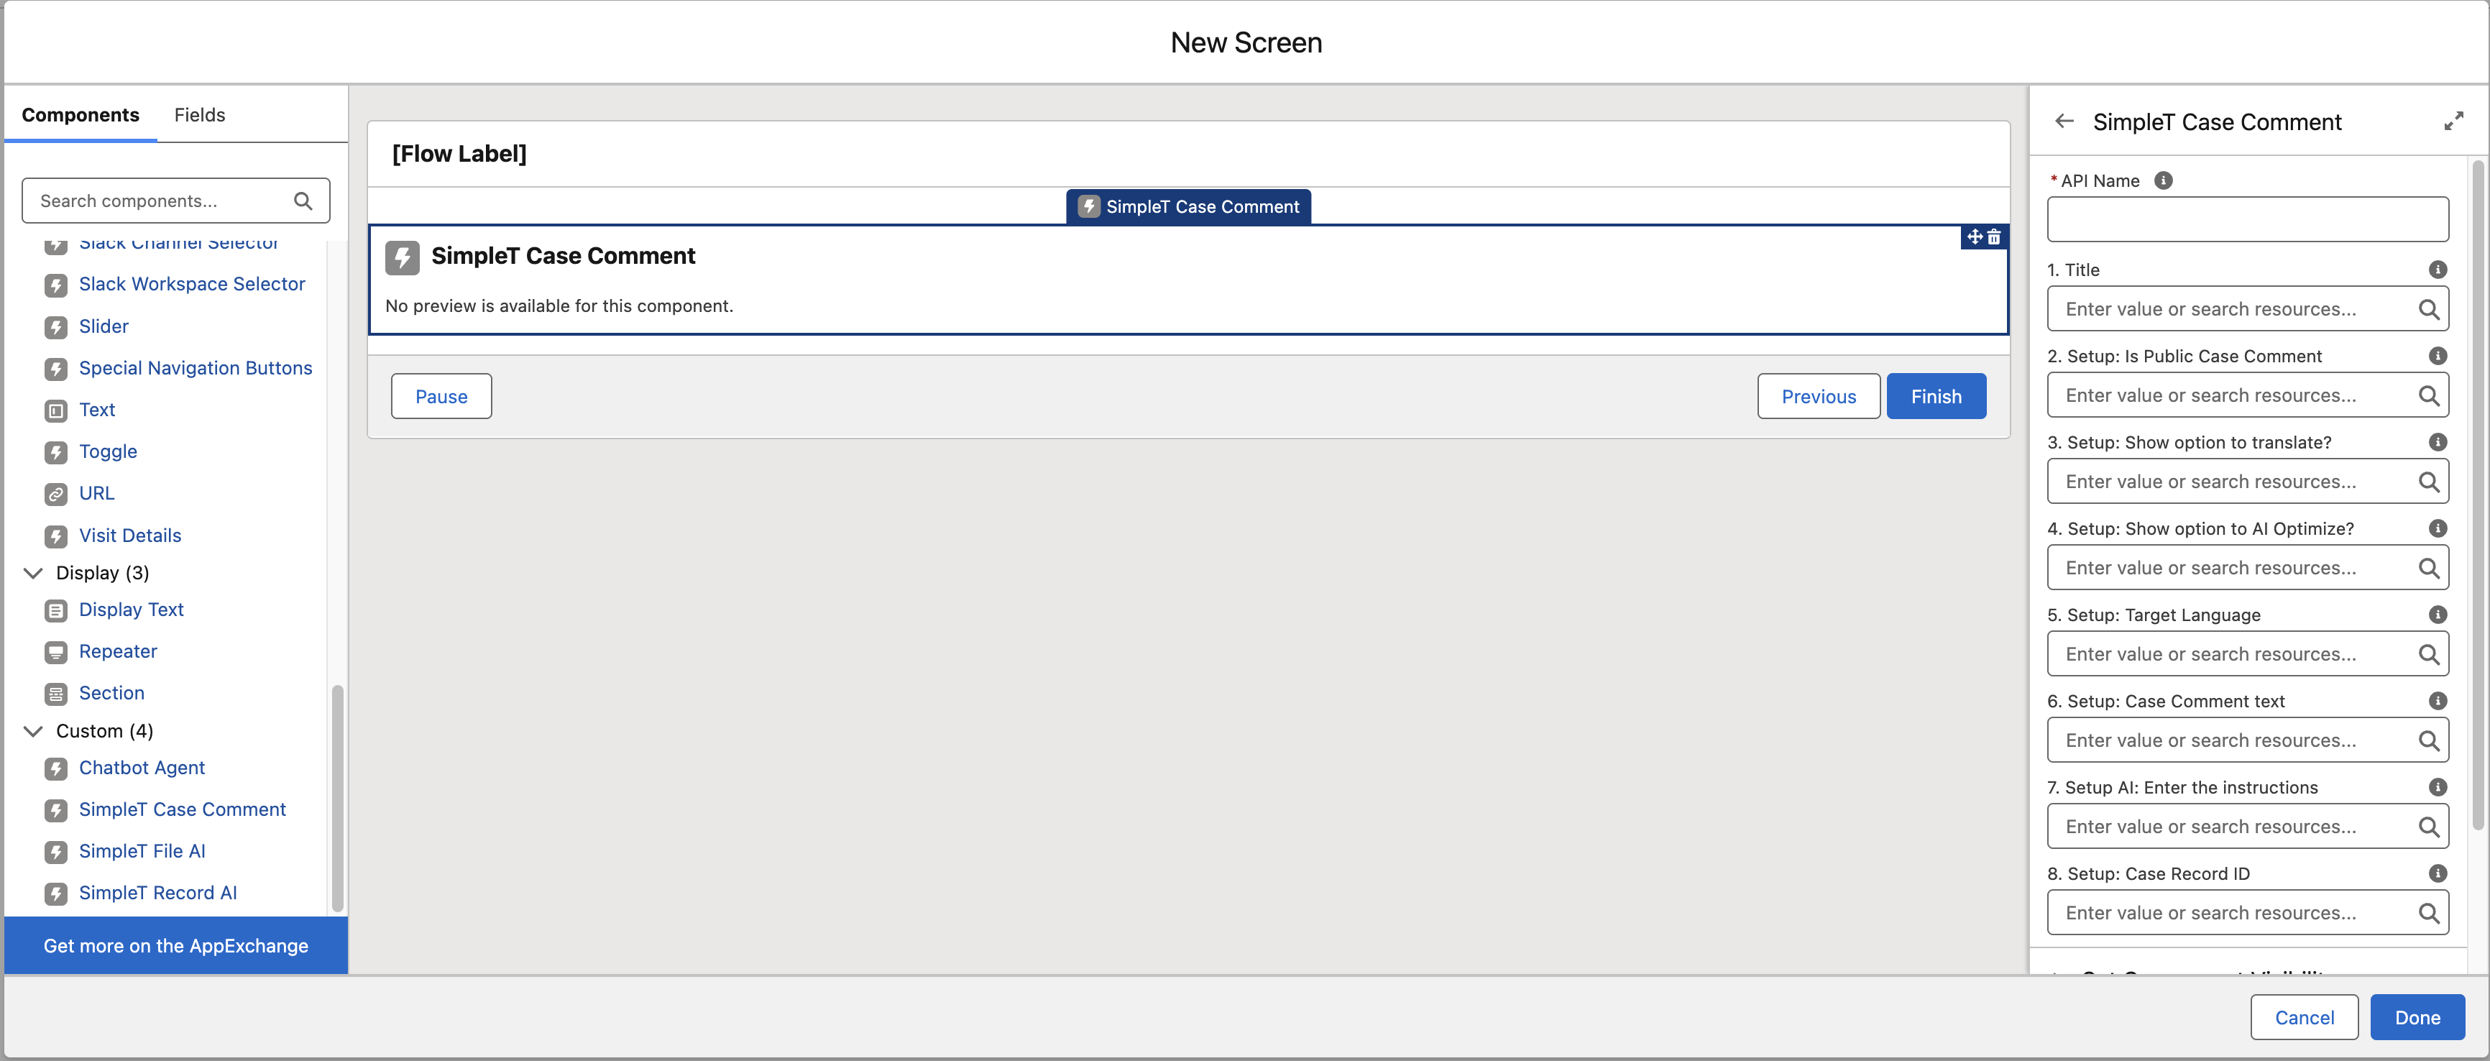Click the 'No preview is available' message text
Screen dimensions: 2490x1061
[559, 306]
